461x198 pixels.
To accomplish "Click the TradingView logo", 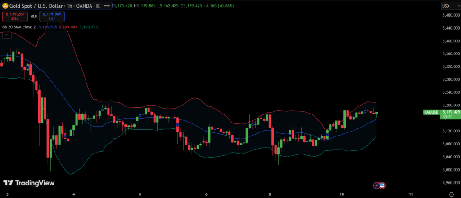I will [x=29, y=183].
